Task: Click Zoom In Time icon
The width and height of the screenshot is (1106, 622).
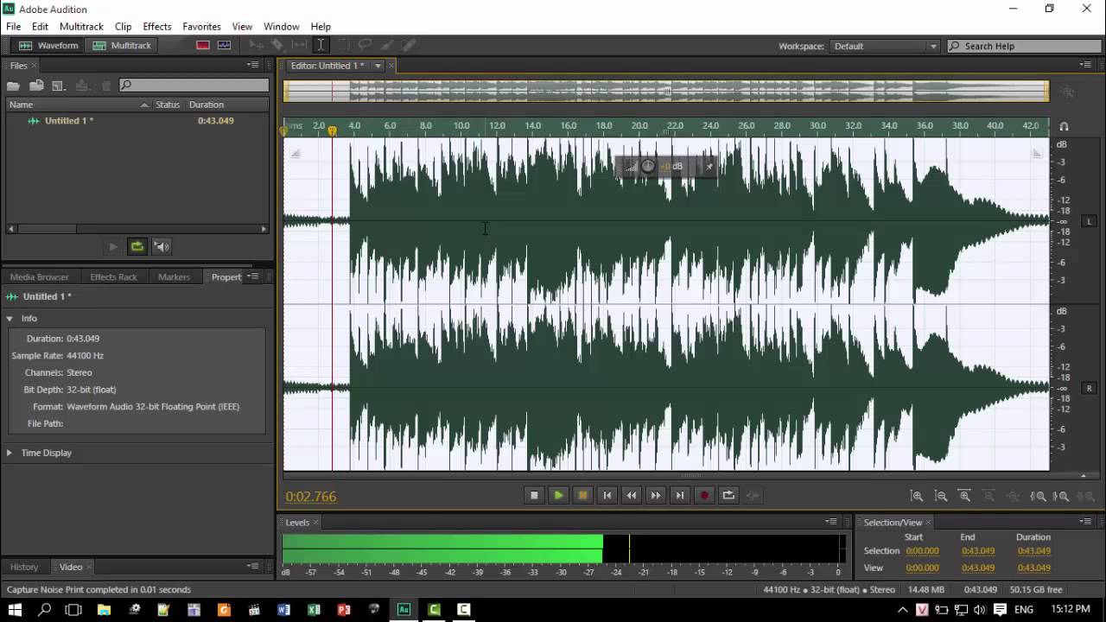Action: tap(965, 496)
